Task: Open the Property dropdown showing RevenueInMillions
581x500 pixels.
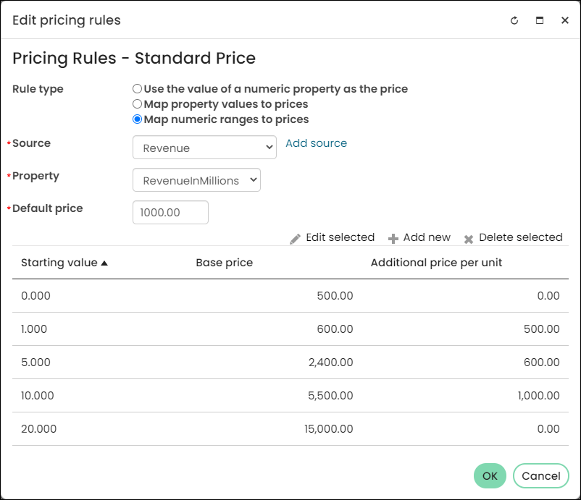Action: coord(196,180)
